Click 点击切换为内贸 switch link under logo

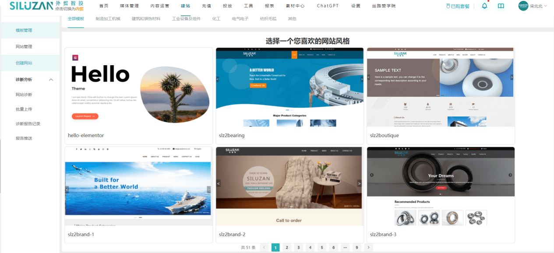coord(69,9)
